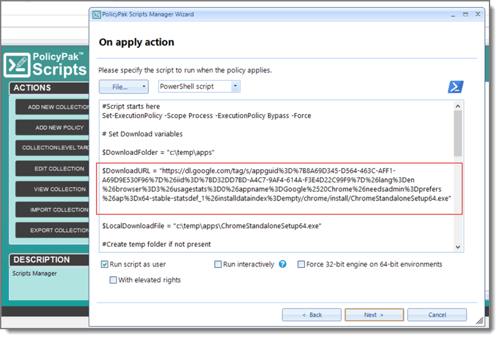Click the Set-ExecutionPolicy script line
This screenshot has height=339, width=500.
(x=206, y=116)
